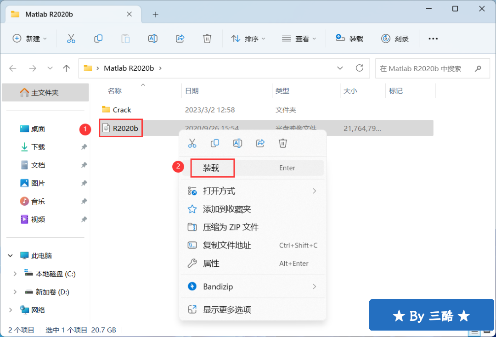496x337 pixels.
Task: Expand the 本地磁盘 (C:) tree node
Action: [x=15, y=274]
